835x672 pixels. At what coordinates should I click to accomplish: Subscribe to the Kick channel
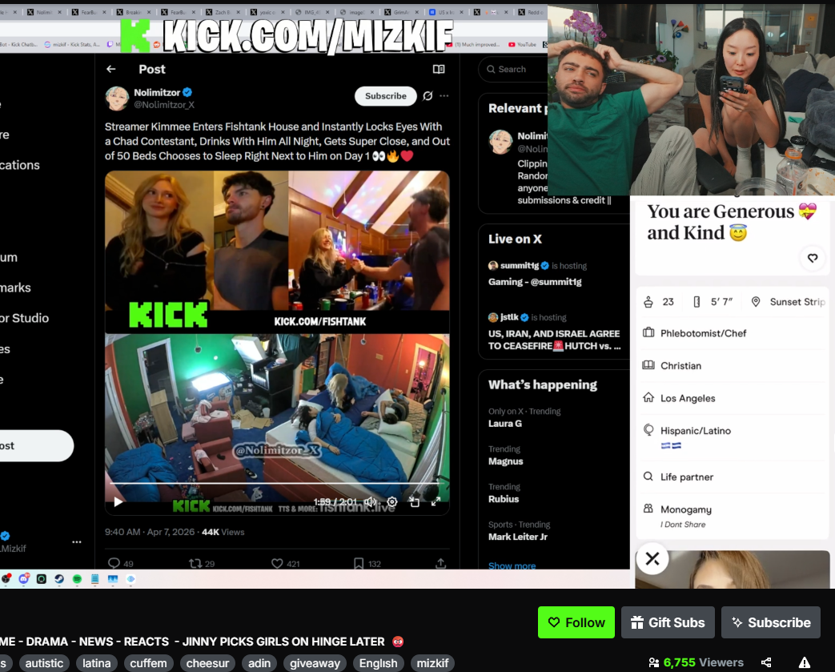coord(771,622)
